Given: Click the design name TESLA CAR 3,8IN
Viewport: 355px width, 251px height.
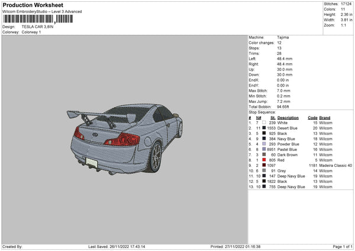Looking at the screenshot, I should click(x=38, y=27).
